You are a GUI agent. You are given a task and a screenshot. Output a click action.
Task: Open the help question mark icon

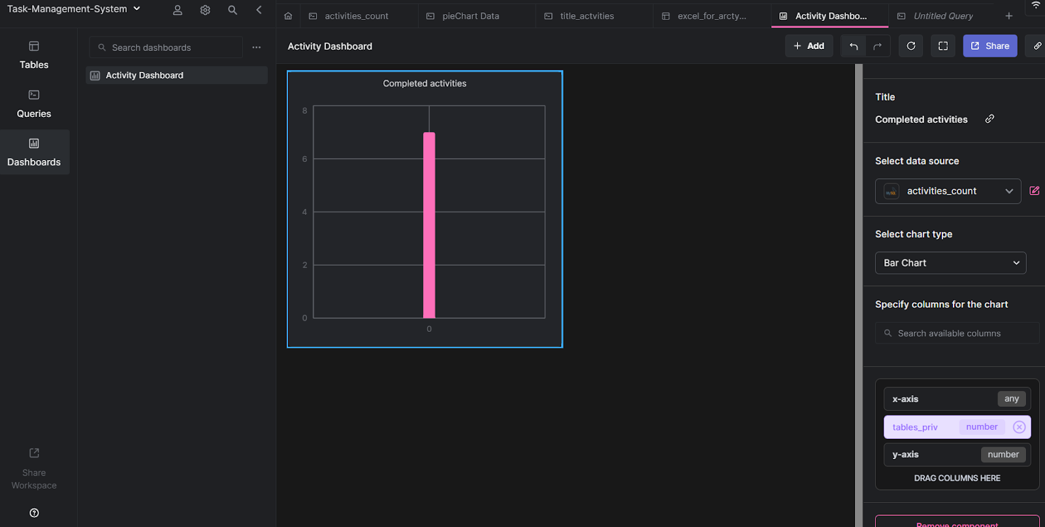(x=34, y=513)
